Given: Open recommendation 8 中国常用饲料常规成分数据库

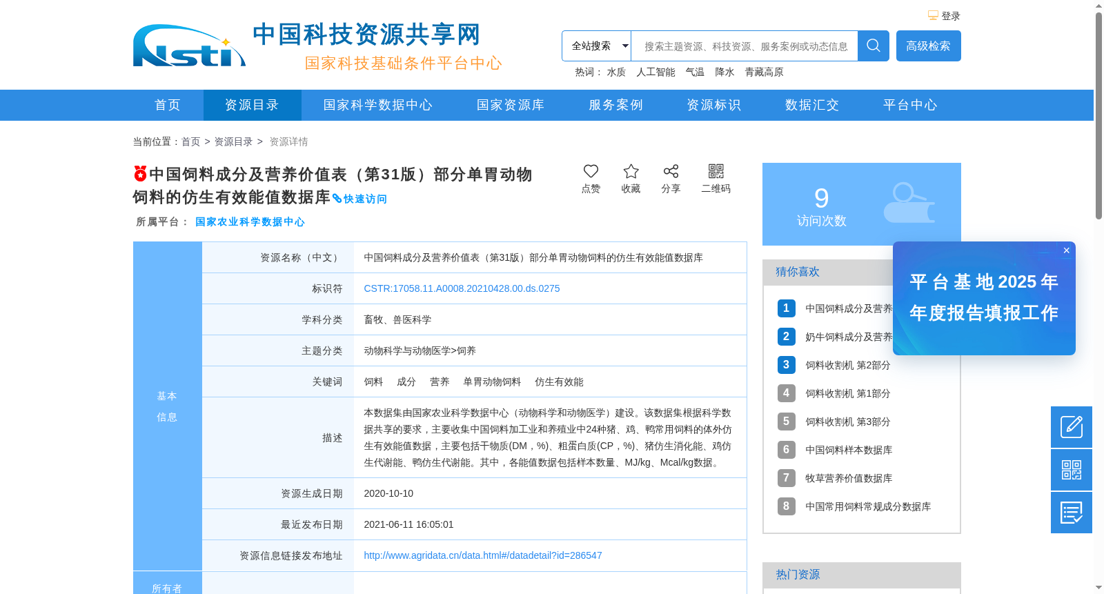Looking at the screenshot, I should 868,506.
